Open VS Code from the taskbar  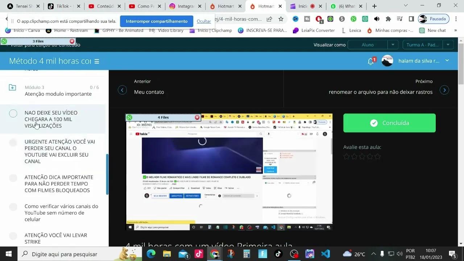pyautogui.click(x=325, y=253)
